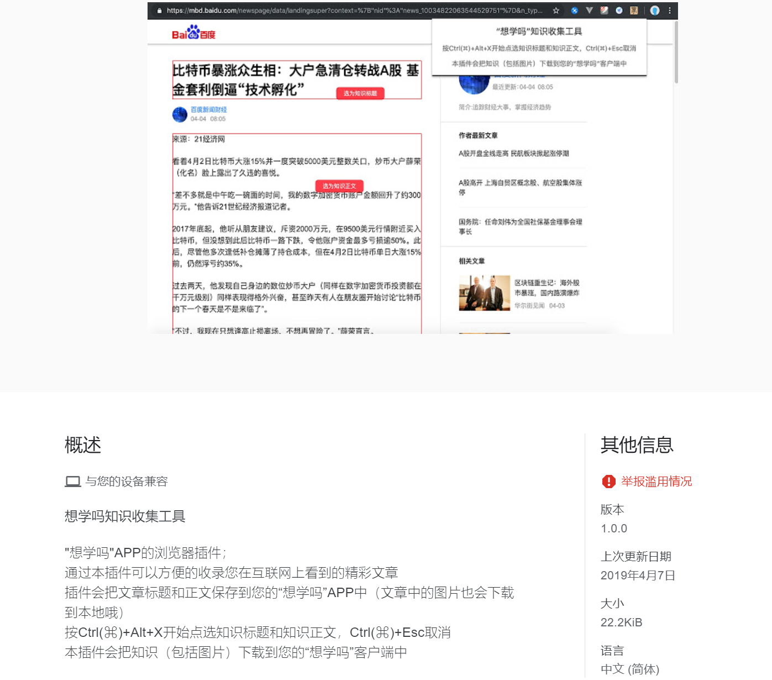The height and width of the screenshot is (680, 772).
Task: Click the 作者最新文章 section heading
Action: click(x=478, y=135)
